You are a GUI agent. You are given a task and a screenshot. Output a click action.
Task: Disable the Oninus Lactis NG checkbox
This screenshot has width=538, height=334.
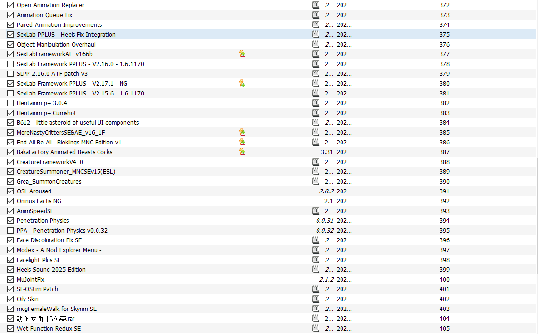pos(11,201)
